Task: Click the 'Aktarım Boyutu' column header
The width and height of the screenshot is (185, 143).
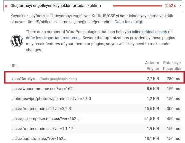Action: (152, 66)
